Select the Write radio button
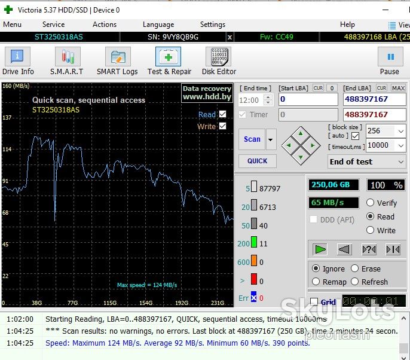The height and width of the screenshot is (360, 410). pos(370,230)
